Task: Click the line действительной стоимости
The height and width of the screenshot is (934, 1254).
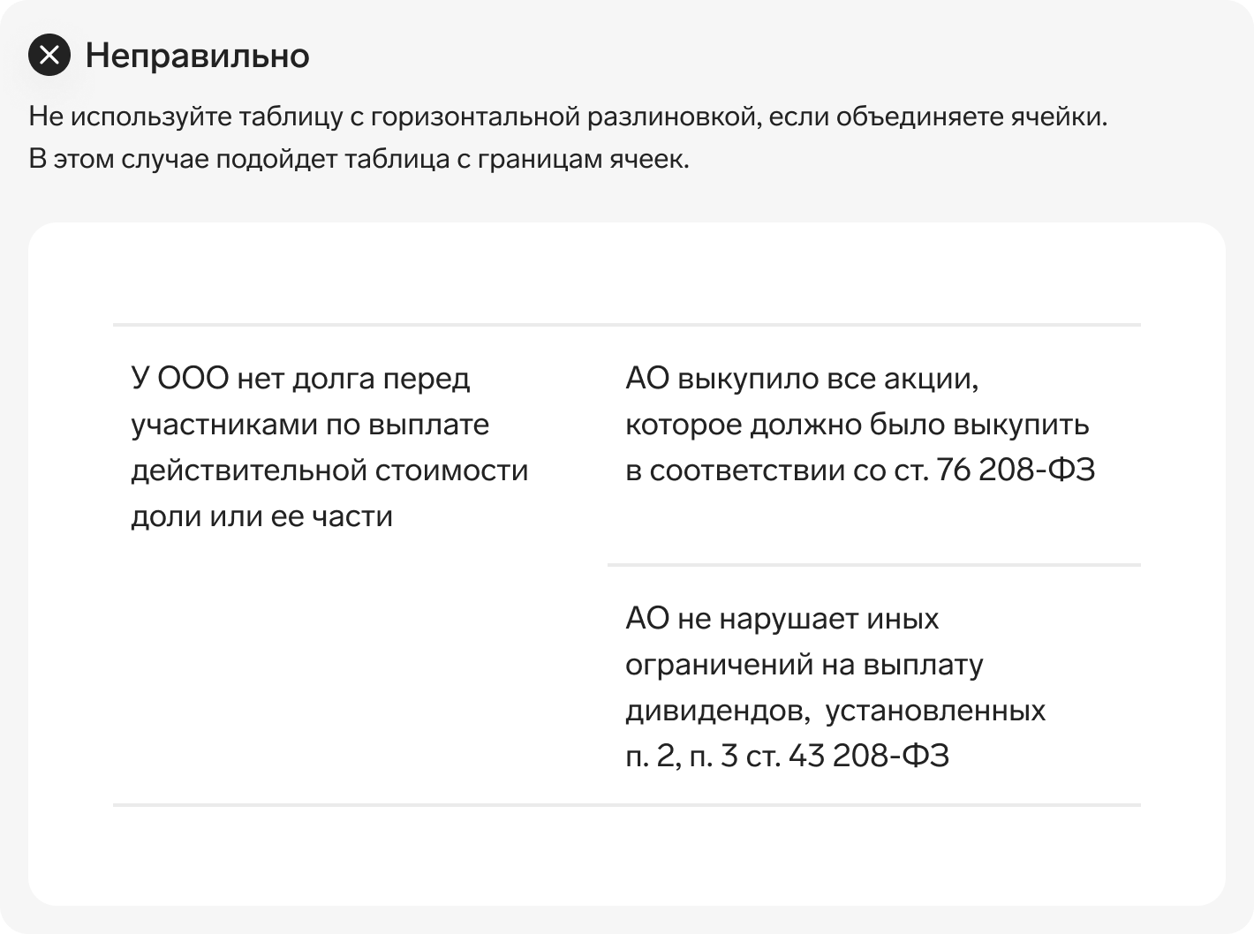Action: [329, 470]
